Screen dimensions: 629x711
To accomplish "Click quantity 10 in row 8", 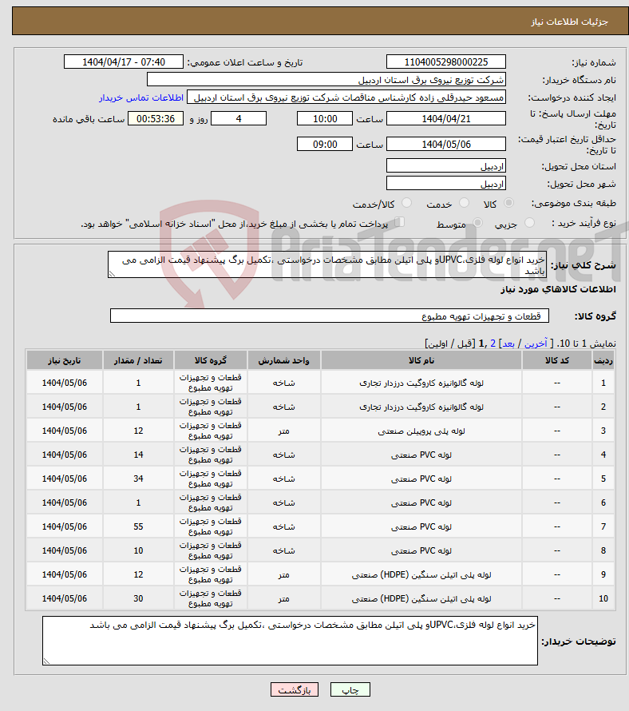I will coord(138,551).
